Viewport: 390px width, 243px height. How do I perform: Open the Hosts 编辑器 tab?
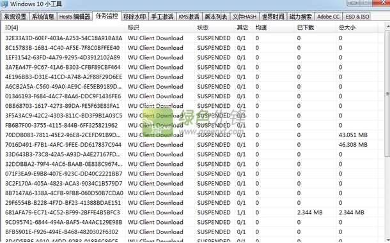pyautogui.click(x=75, y=17)
